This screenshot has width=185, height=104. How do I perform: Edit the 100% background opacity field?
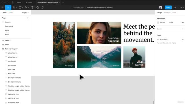[x=171, y=23]
